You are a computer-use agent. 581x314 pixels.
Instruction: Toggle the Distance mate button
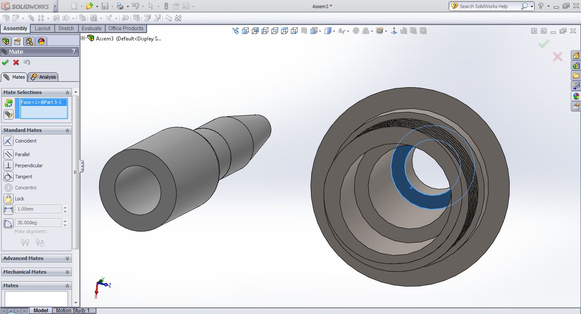(x=8, y=209)
